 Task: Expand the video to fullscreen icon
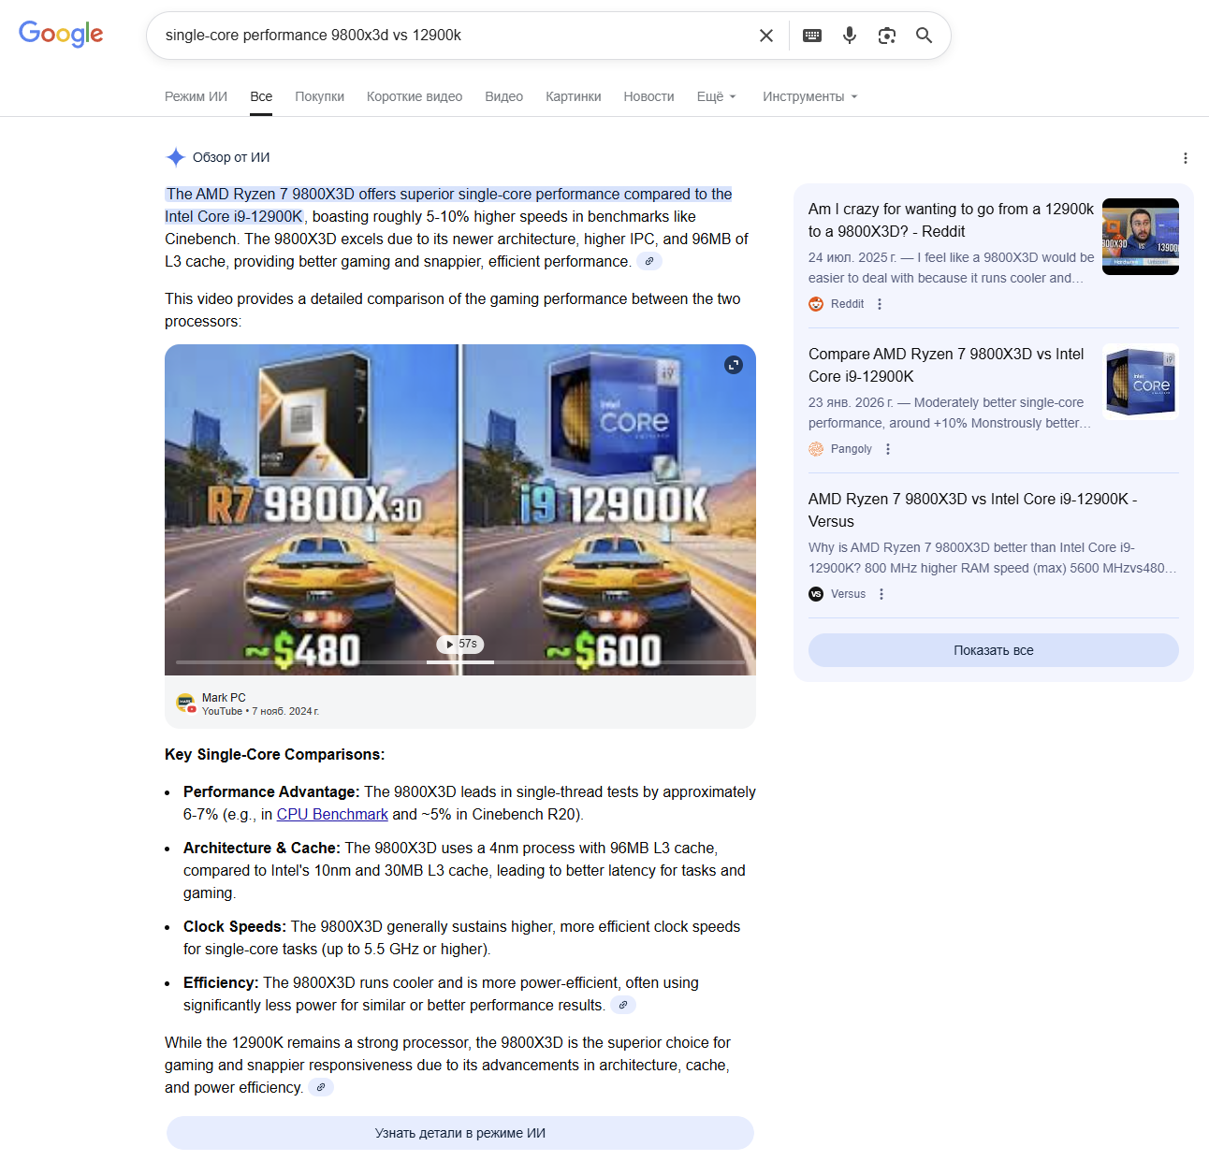734,365
